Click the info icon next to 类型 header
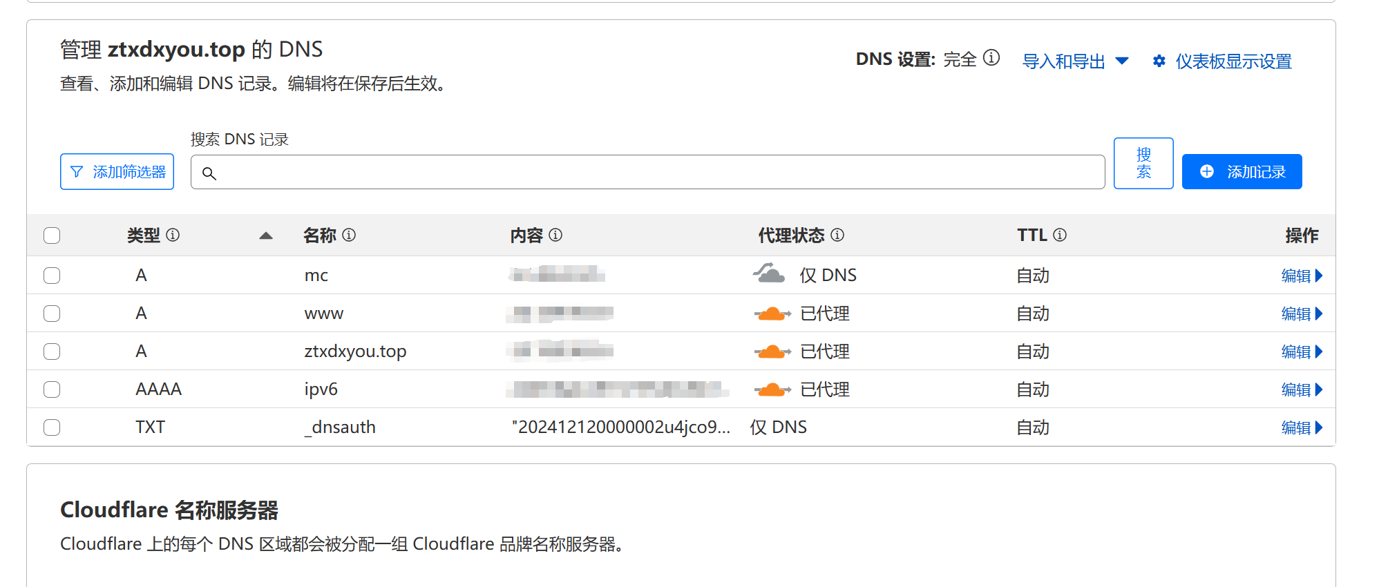 pyautogui.click(x=173, y=235)
